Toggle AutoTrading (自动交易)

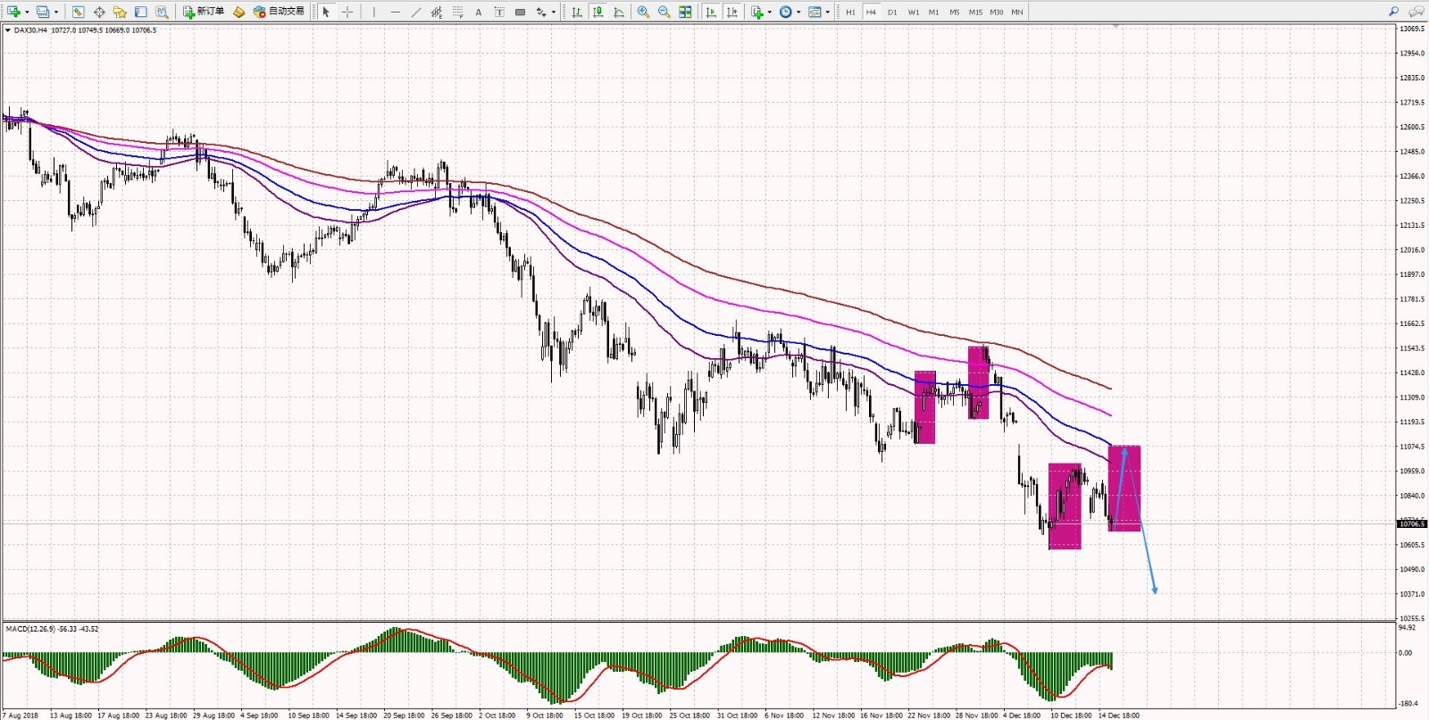(x=279, y=12)
